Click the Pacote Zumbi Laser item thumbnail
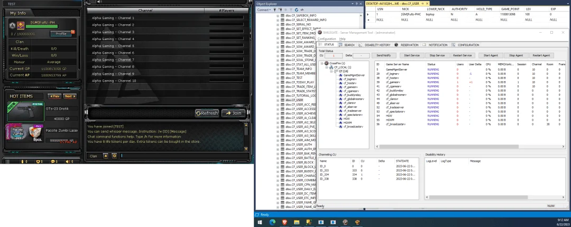Viewport: 571px width, 227px height. coord(25,133)
